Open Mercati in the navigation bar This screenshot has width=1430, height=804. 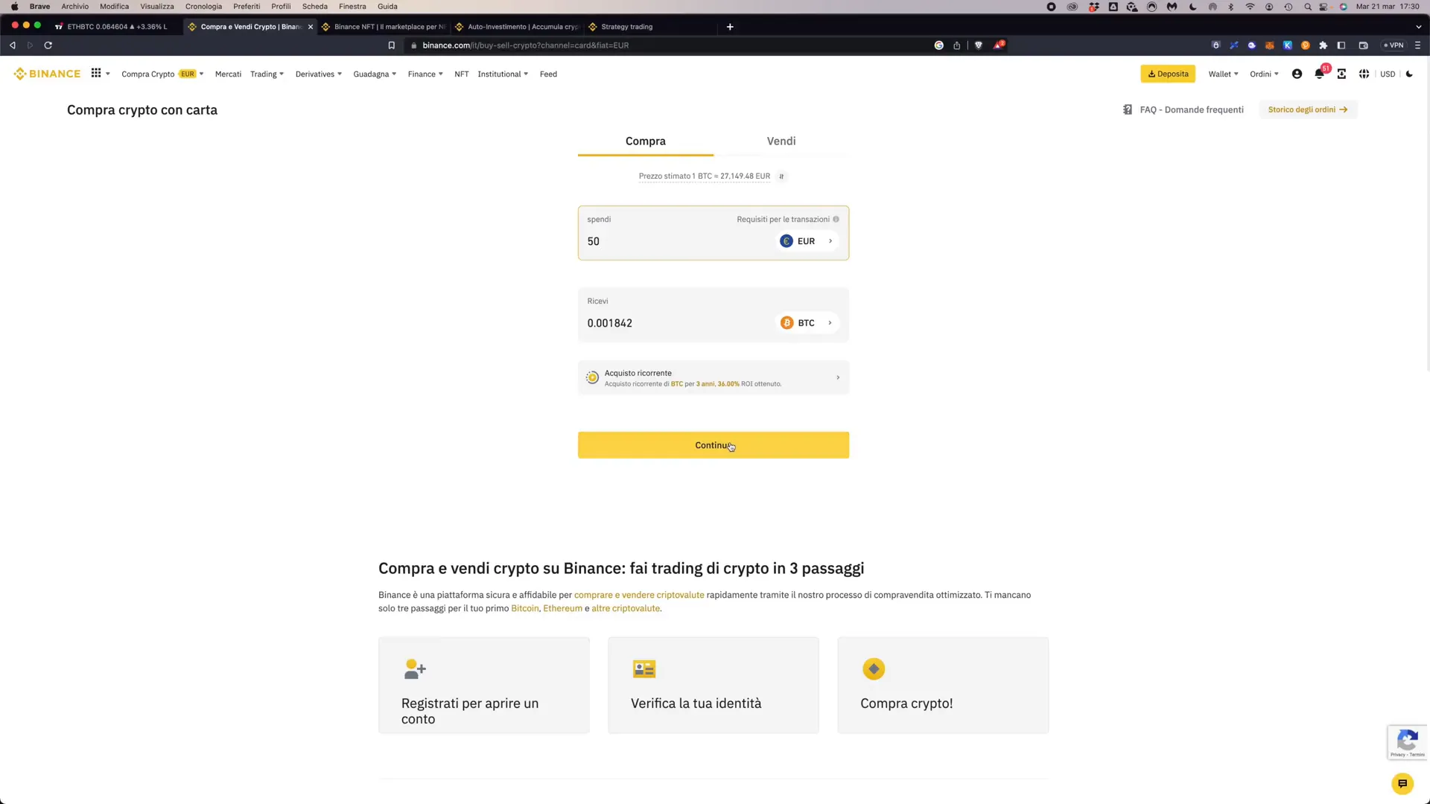click(x=228, y=74)
